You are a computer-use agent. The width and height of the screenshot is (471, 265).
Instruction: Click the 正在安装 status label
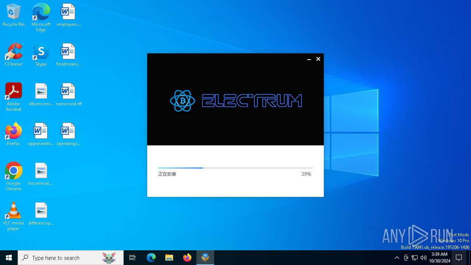pos(167,174)
